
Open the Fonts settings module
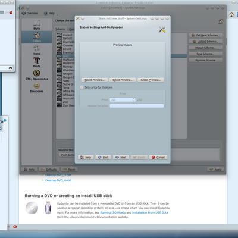[37, 62]
